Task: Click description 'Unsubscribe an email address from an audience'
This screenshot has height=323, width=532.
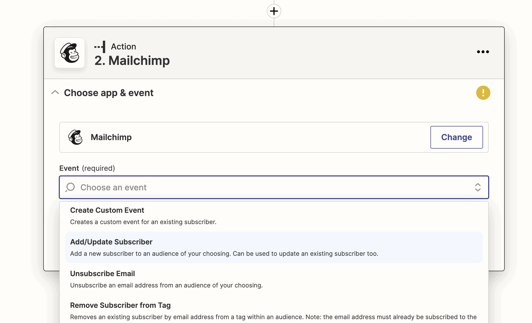Action: (166, 285)
